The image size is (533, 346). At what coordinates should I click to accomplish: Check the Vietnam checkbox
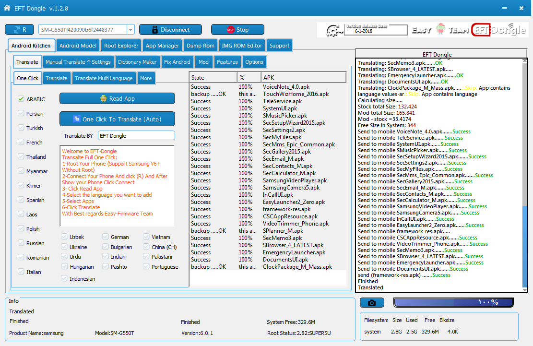click(146, 237)
